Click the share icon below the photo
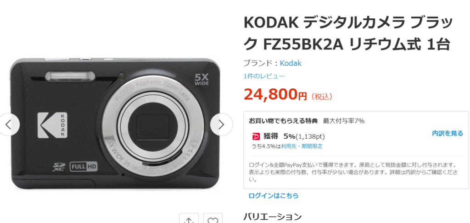 [189, 219]
